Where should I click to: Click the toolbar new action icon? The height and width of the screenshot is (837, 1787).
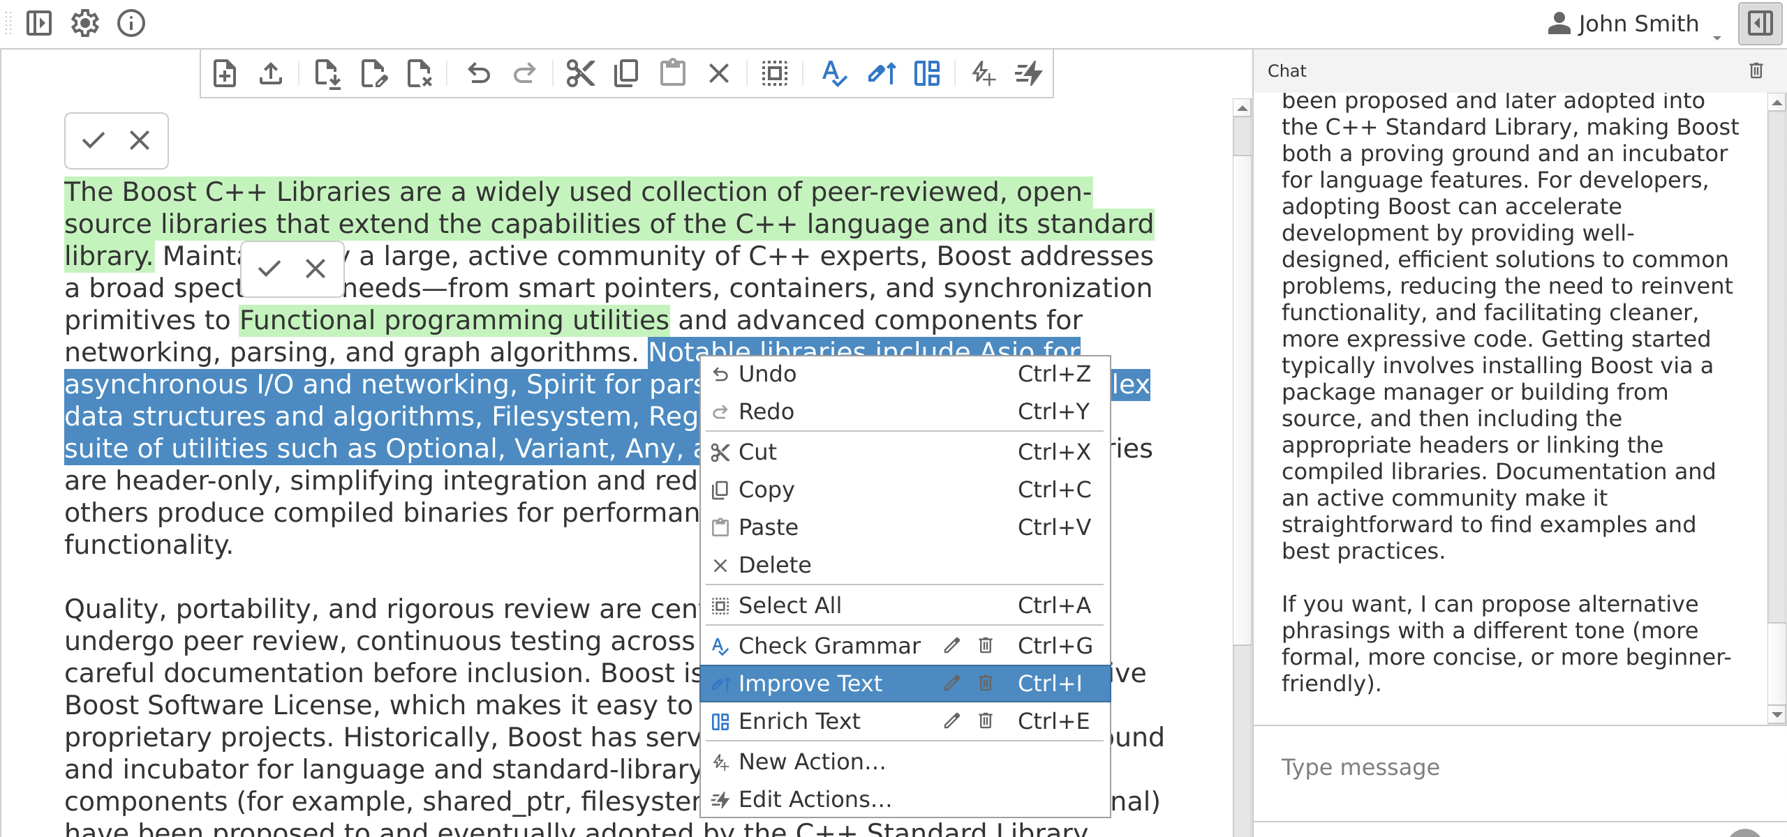[x=983, y=73]
